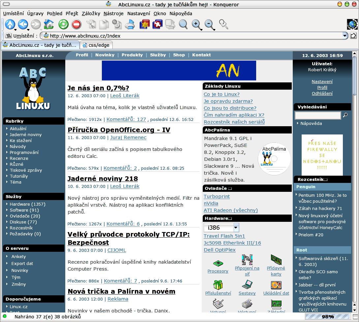The height and width of the screenshot is (322, 359).
Task: Switch to the css/edge tab
Action: click(x=96, y=45)
